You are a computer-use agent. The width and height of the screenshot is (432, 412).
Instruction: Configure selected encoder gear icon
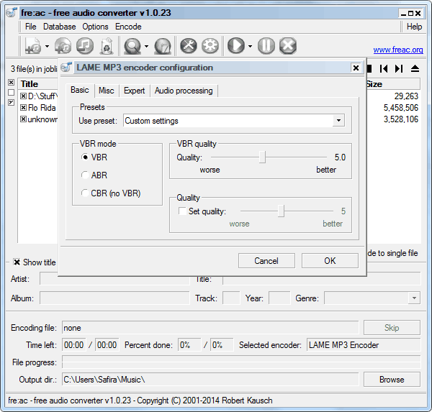coord(210,46)
